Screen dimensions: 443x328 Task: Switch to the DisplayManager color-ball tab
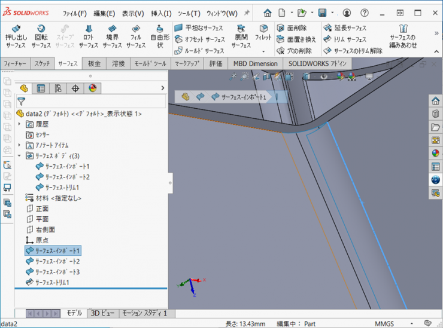click(x=92, y=88)
